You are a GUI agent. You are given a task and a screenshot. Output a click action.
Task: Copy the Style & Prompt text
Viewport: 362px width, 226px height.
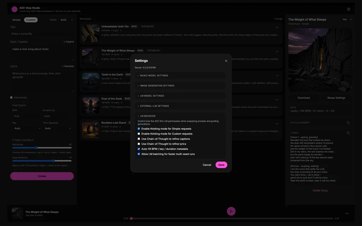click(x=348, y=123)
